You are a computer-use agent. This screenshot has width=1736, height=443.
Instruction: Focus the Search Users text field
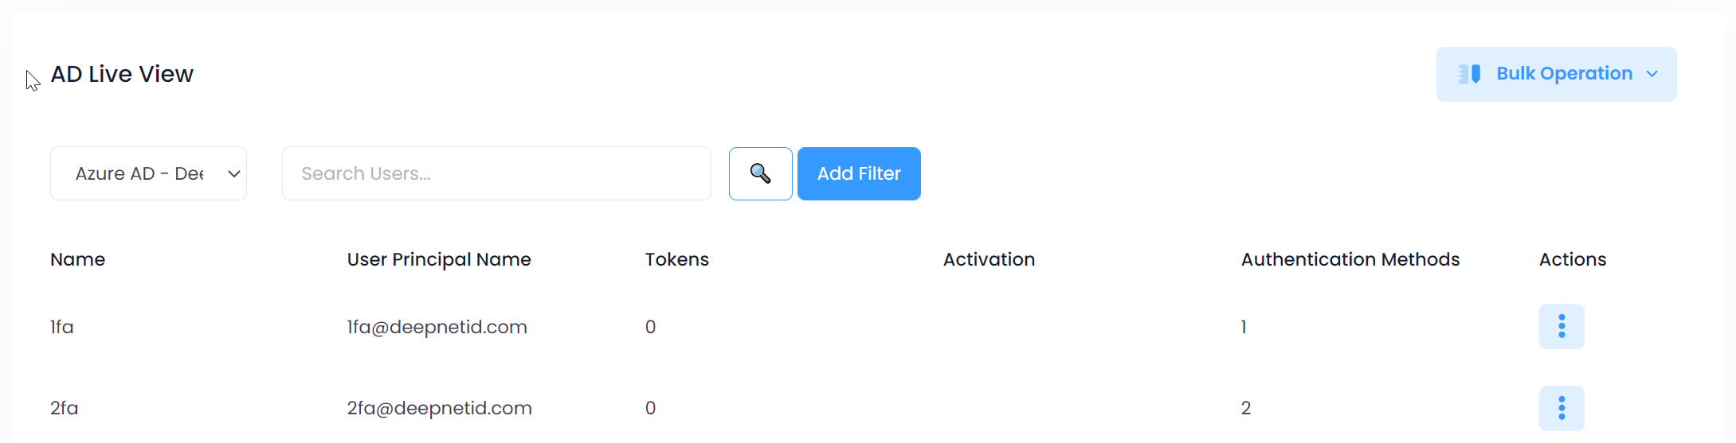tap(496, 173)
